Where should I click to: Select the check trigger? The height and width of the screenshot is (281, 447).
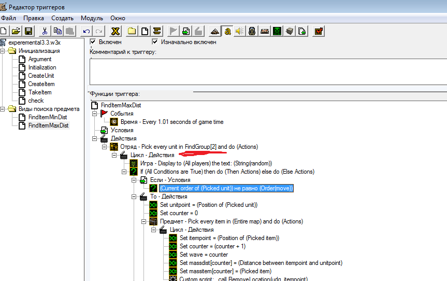click(x=36, y=101)
